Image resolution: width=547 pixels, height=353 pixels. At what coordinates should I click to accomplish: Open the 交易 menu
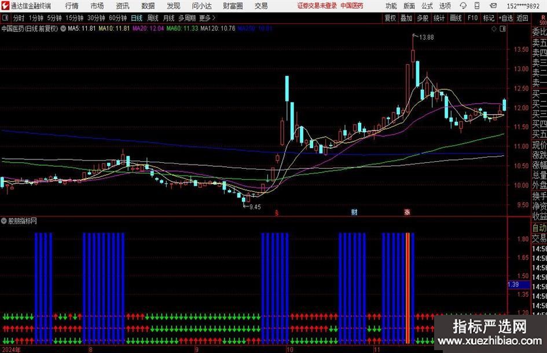point(261,6)
